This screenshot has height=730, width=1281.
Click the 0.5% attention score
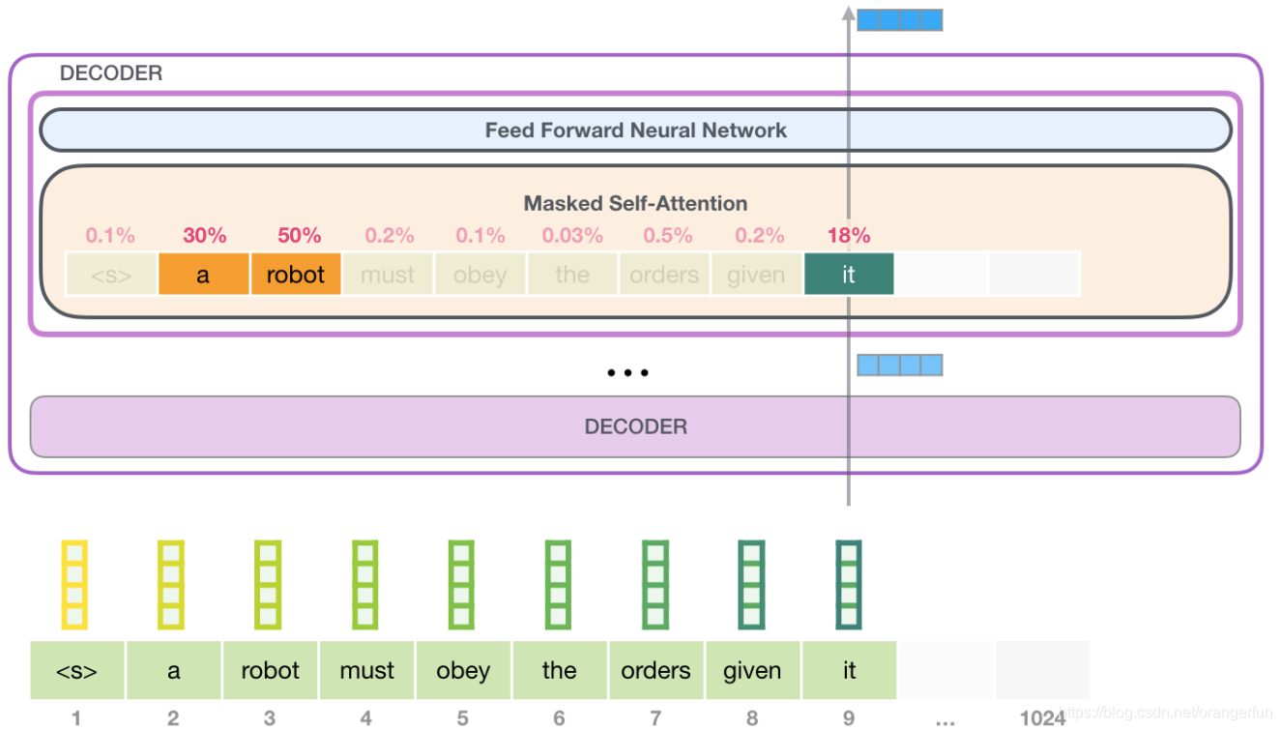pyautogui.click(x=668, y=235)
